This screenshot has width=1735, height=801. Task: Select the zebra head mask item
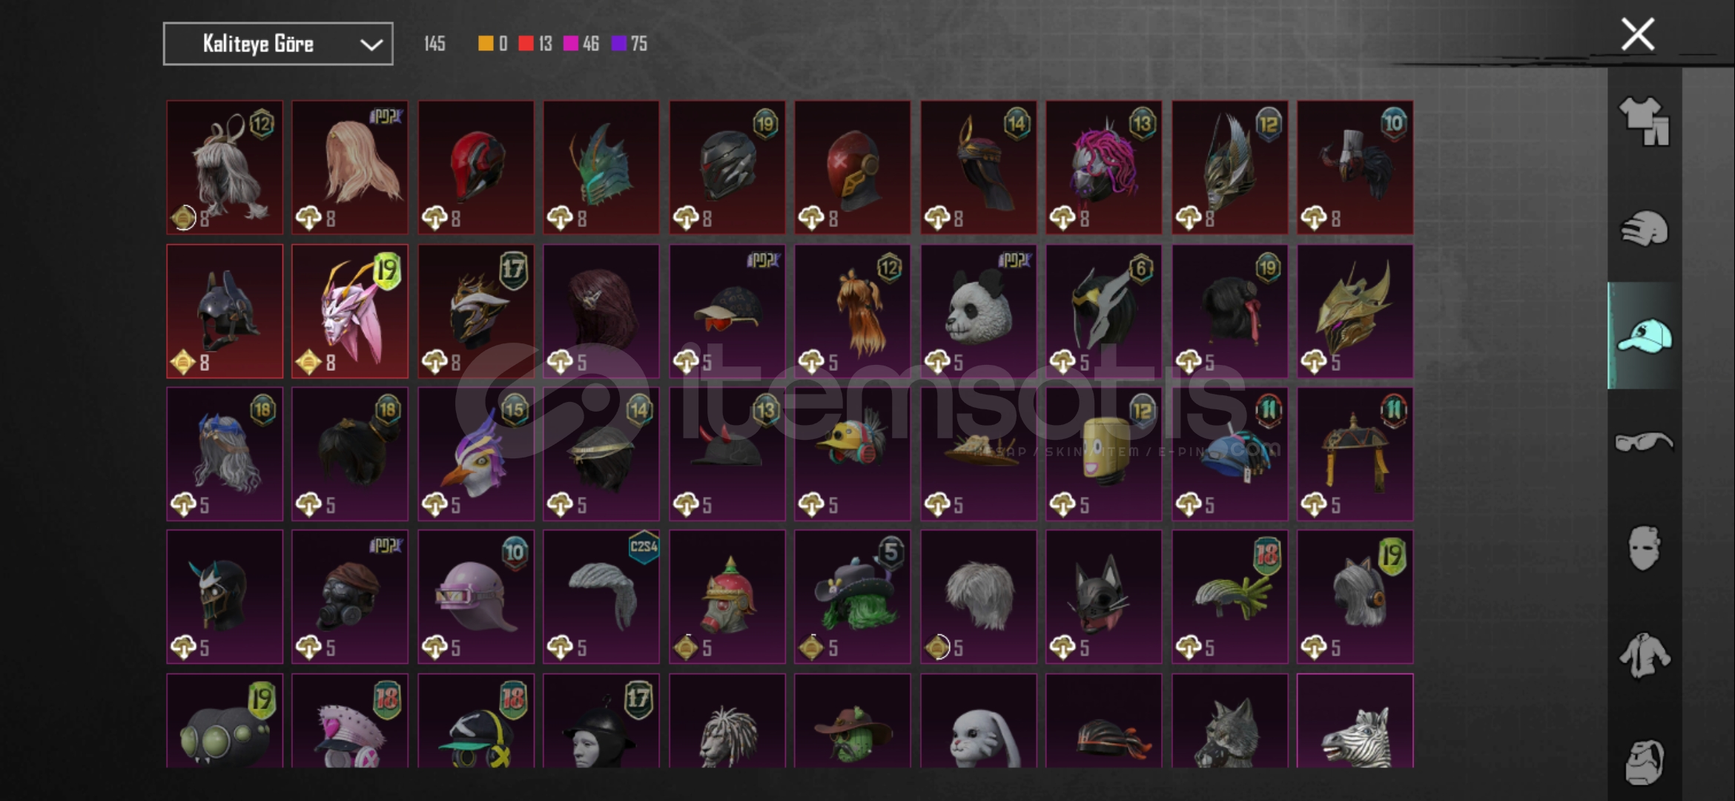tap(1355, 720)
